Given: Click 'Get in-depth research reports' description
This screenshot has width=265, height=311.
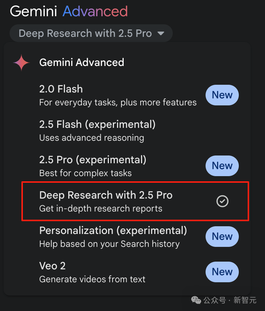Looking at the screenshot, I should pos(101,209).
